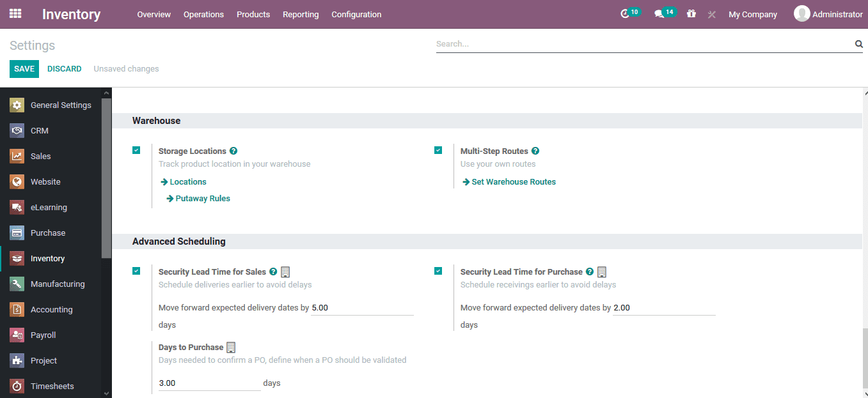Open the apps launcher grid icon
The height and width of the screenshot is (398, 868).
tap(15, 14)
